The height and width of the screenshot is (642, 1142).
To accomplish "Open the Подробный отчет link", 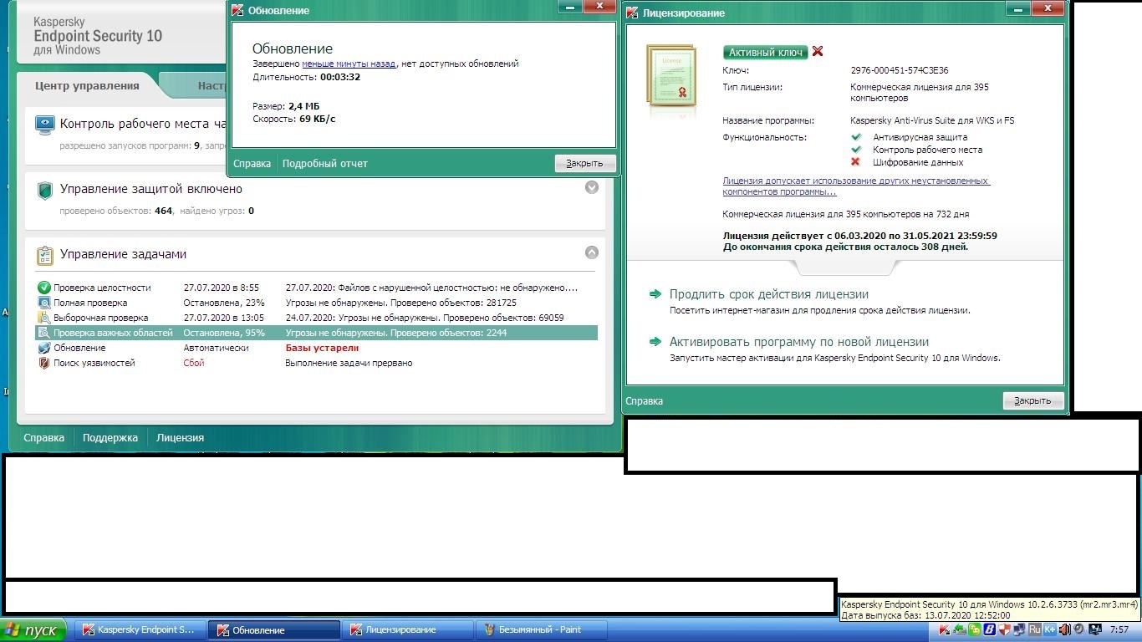I will tap(325, 163).
